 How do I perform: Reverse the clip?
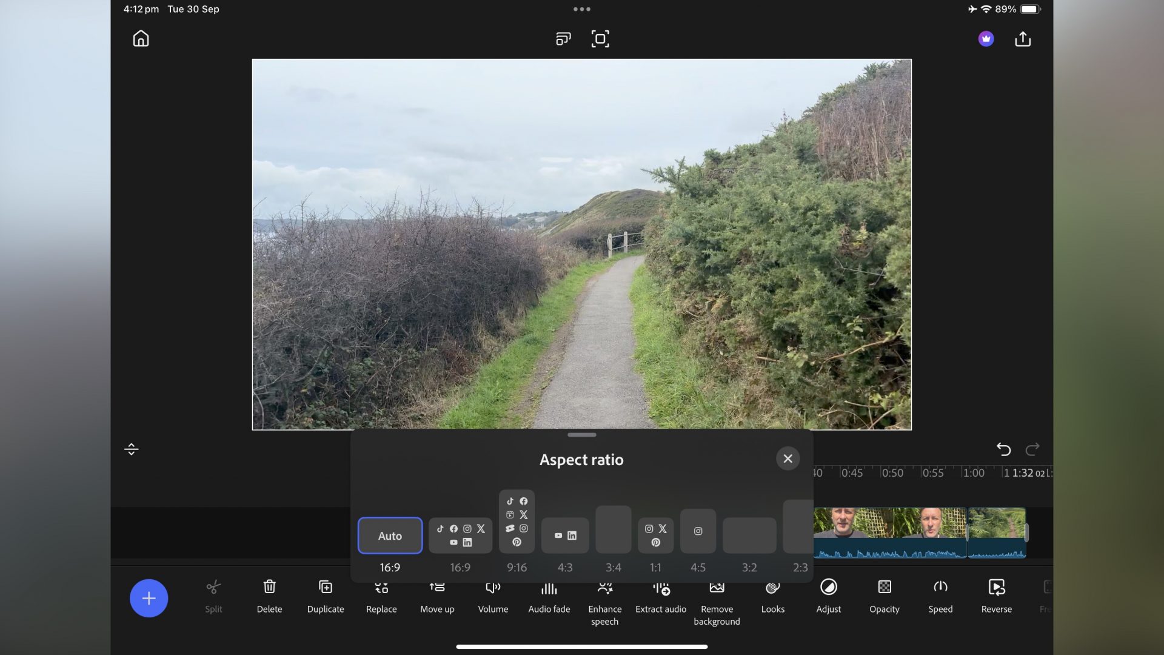996,597
